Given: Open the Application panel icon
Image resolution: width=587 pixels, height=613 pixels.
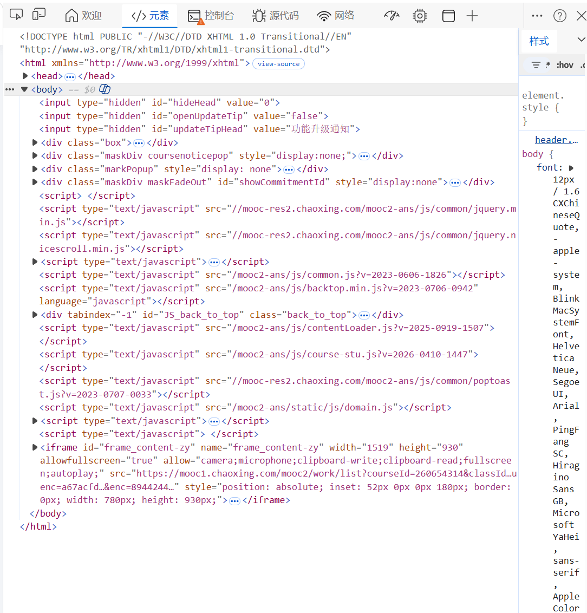Looking at the screenshot, I should click(x=448, y=16).
